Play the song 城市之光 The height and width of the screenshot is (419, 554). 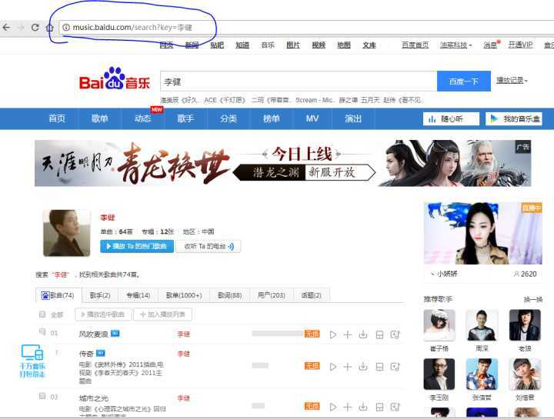(332, 407)
